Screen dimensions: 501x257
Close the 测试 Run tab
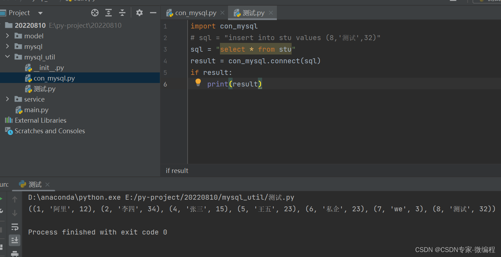pyautogui.click(x=47, y=185)
